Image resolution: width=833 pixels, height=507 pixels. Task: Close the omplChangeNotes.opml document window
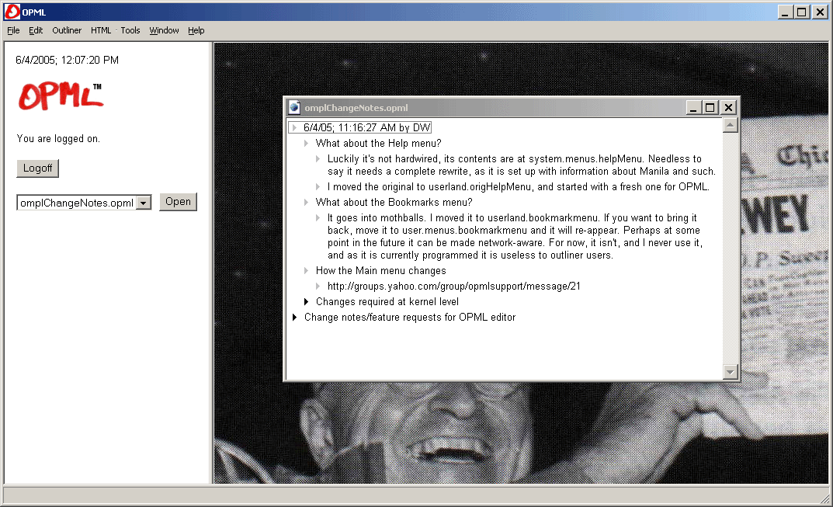point(728,108)
